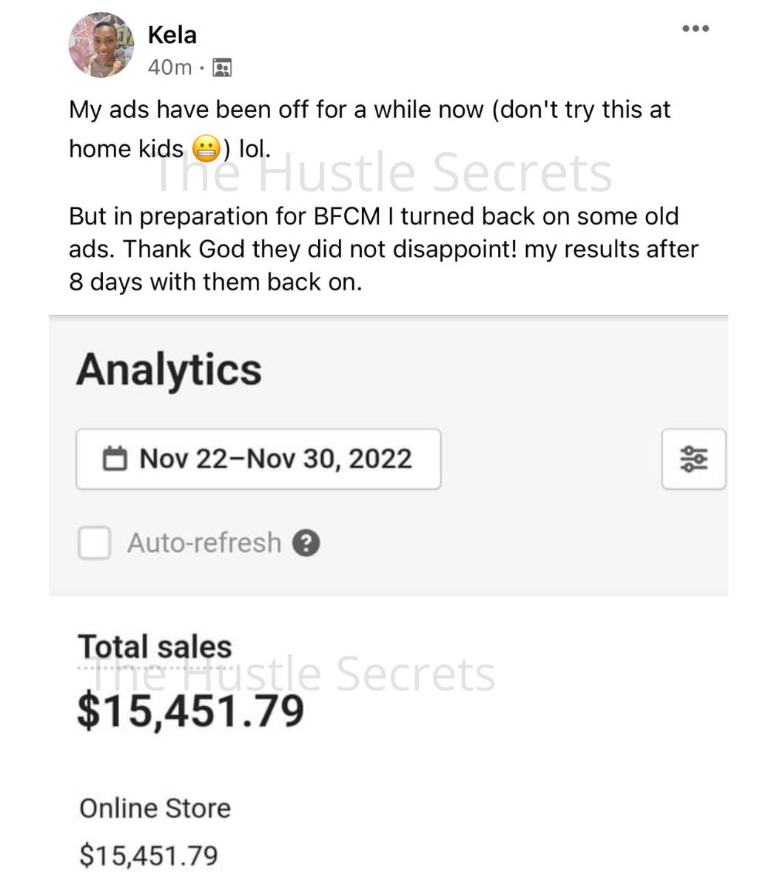
Task: Click the calendar icon in date picker
Action: coord(115,459)
